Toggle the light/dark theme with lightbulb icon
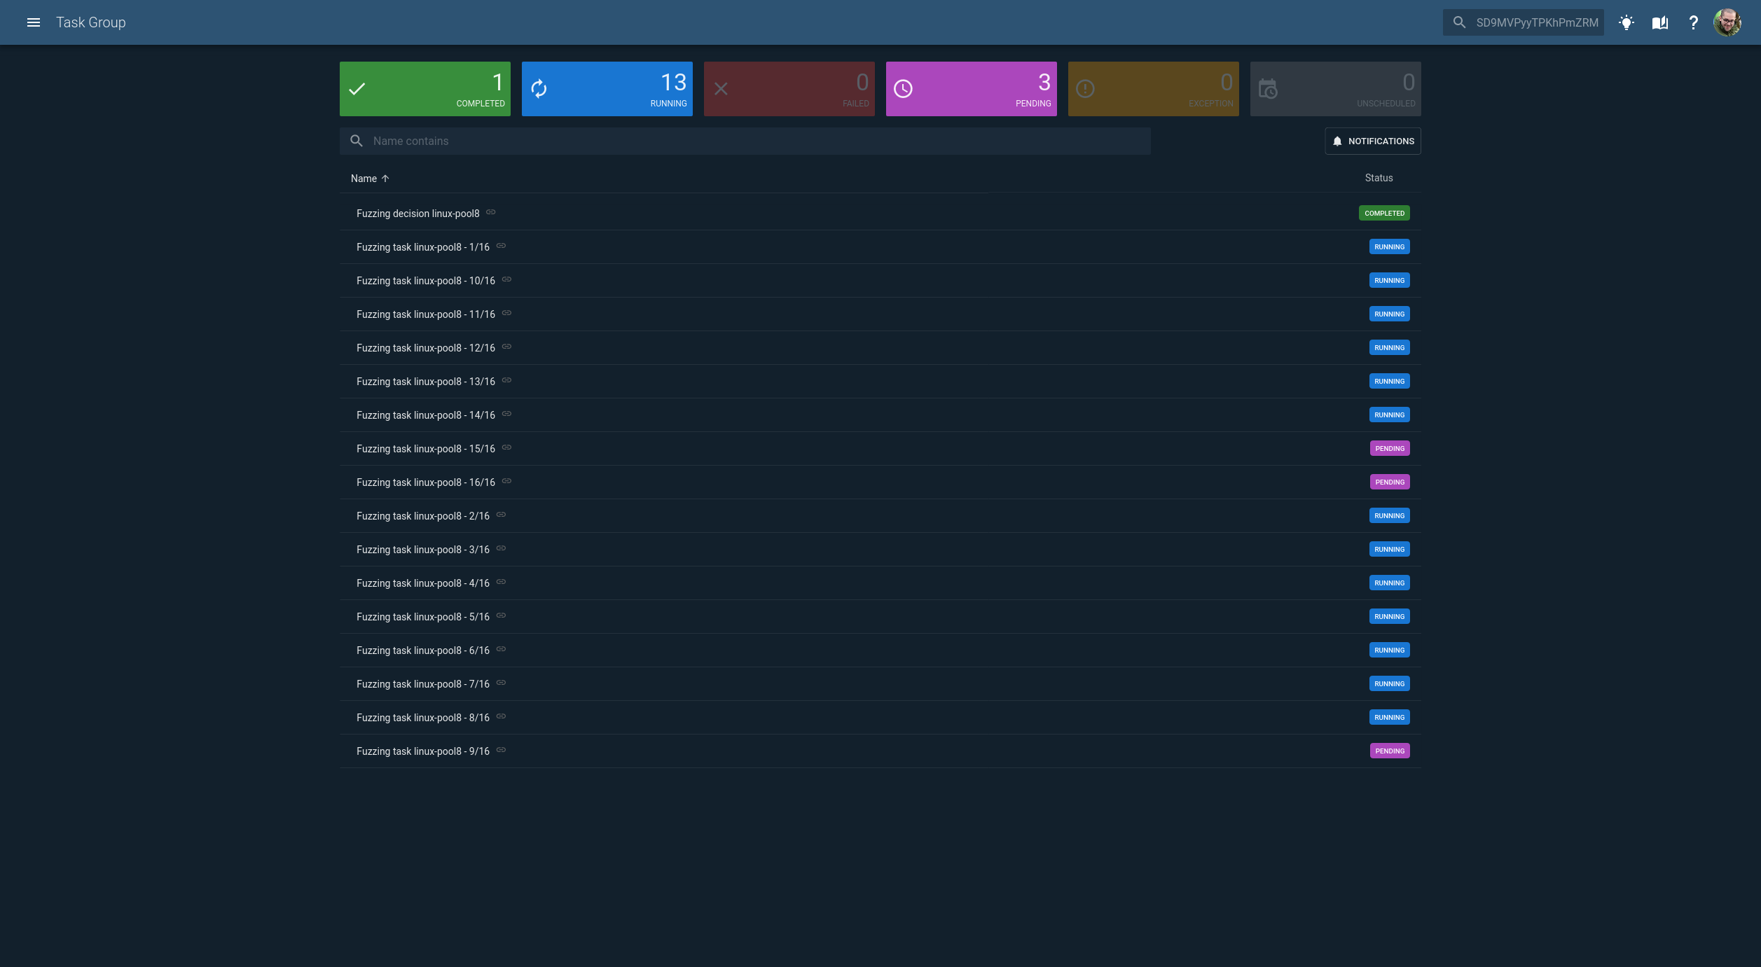Viewport: 1761px width, 967px height. [1627, 22]
